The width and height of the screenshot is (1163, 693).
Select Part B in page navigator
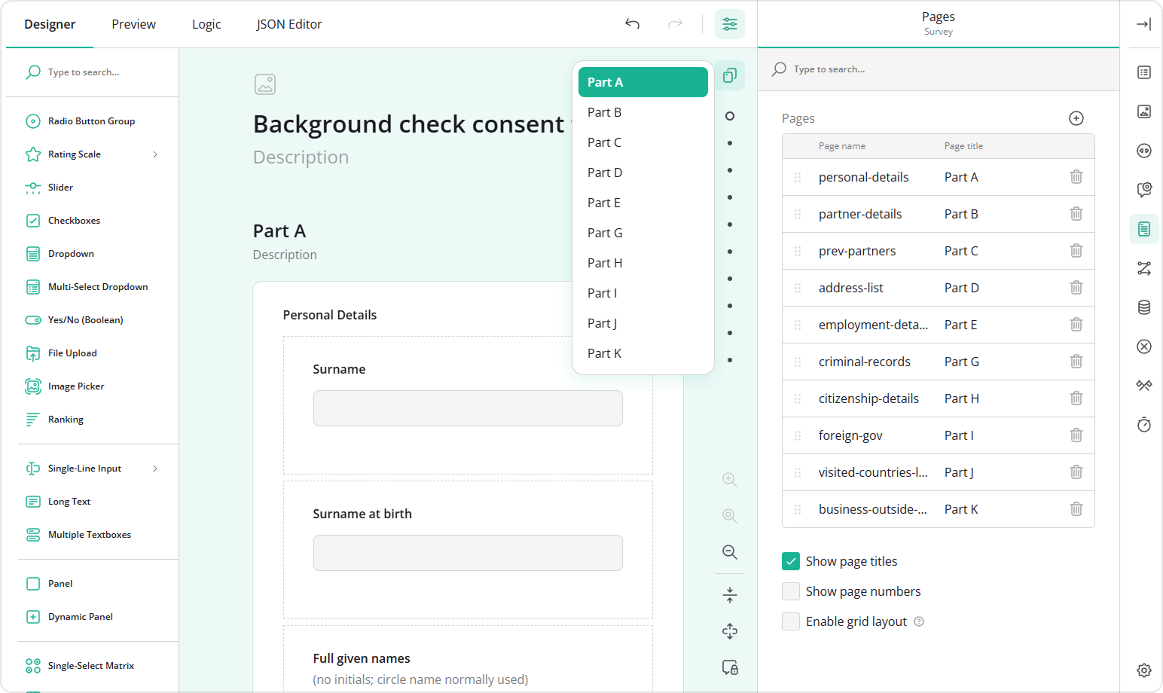(643, 112)
